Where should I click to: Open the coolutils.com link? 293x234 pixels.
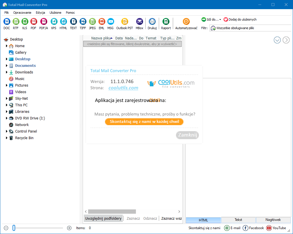click(x=123, y=88)
